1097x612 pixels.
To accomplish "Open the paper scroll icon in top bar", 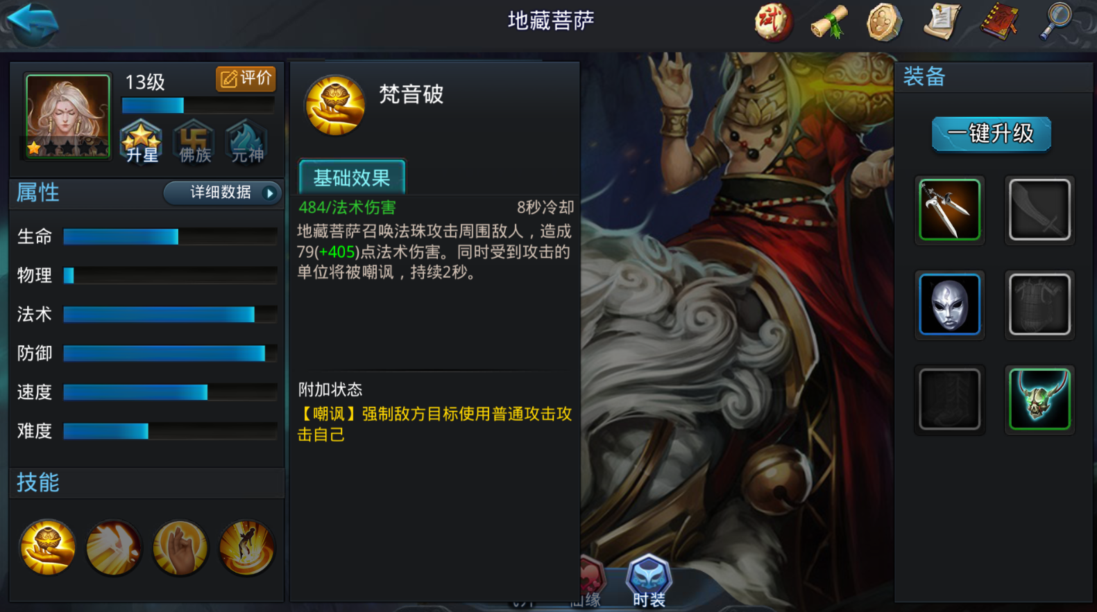I will coord(942,21).
